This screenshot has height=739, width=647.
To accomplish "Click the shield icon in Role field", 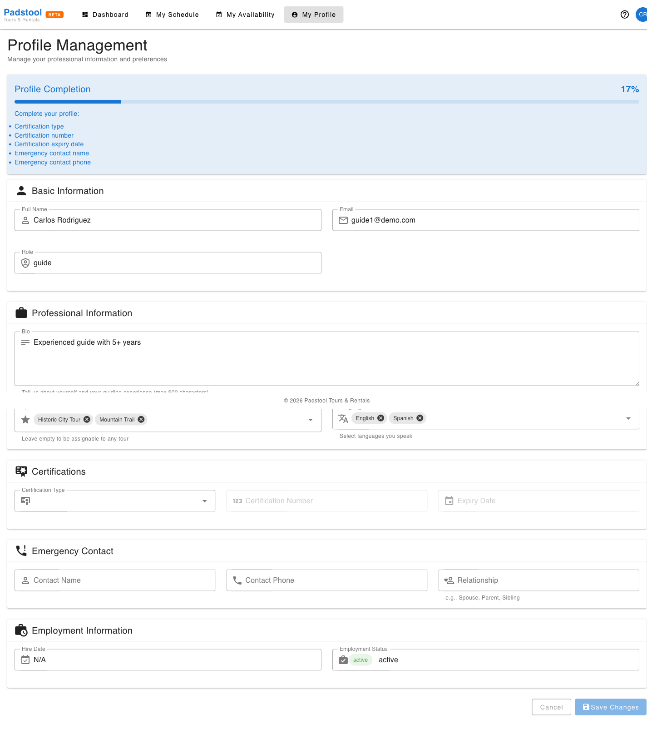I will click(25, 263).
